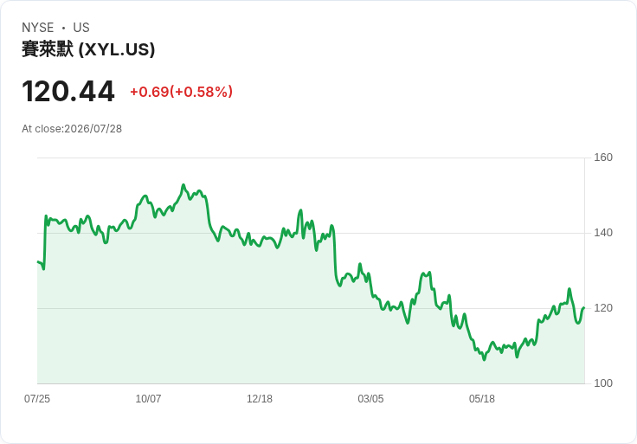This screenshot has width=637, height=444.
Task: Click the 160 y-axis price label
Action: coord(603,158)
